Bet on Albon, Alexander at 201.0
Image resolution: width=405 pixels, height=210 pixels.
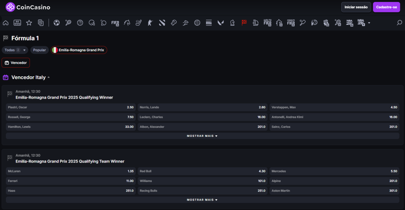tap(202, 127)
